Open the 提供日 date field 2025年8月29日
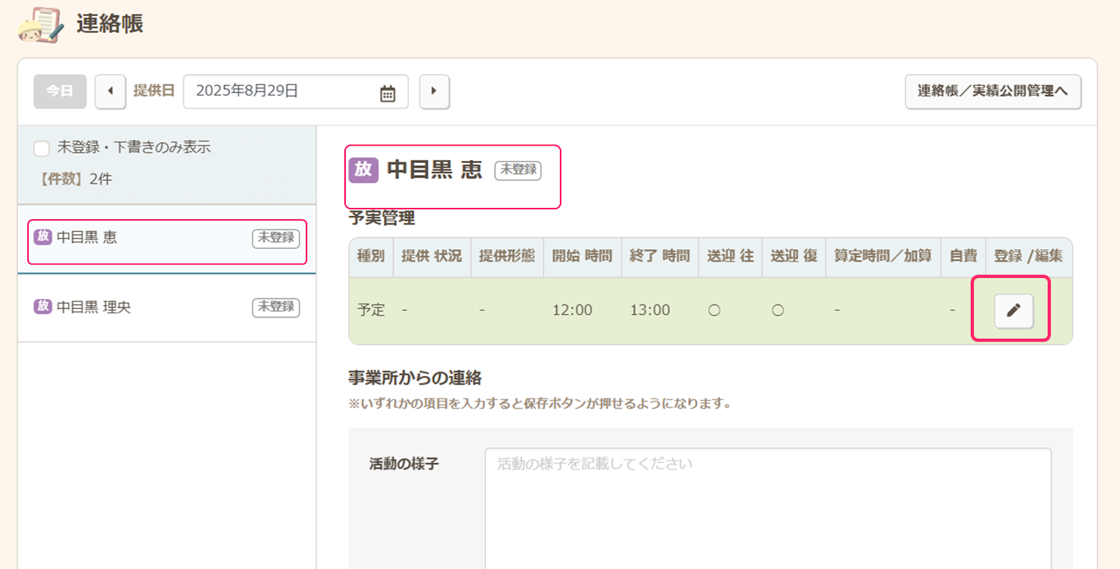 (280, 91)
